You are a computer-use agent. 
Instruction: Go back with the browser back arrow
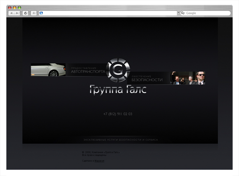click(x=11, y=13)
